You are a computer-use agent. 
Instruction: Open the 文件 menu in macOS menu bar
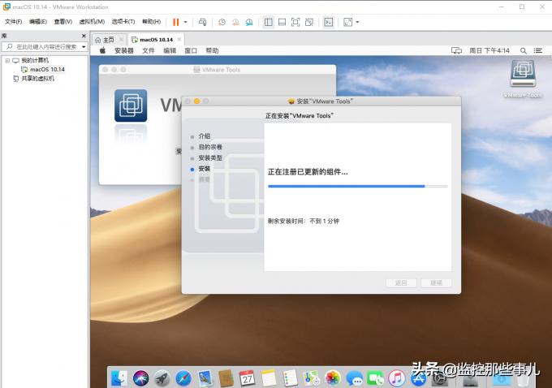click(x=149, y=50)
